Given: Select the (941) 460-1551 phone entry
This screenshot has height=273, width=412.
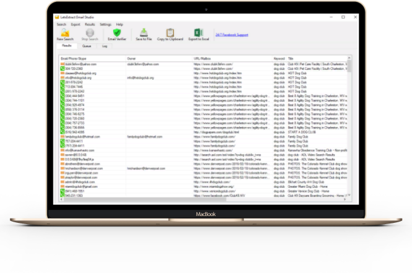Looking at the screenshot, I should [x=74, y=191].
